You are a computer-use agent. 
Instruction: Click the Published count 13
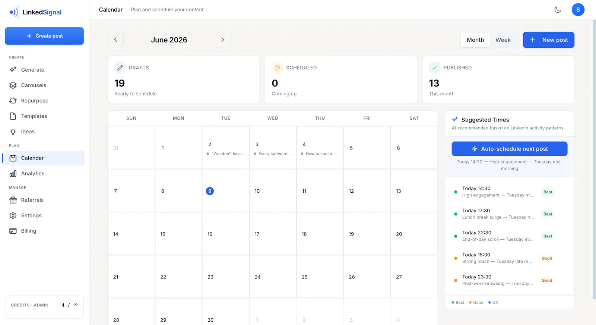click(x=434, y=83)
